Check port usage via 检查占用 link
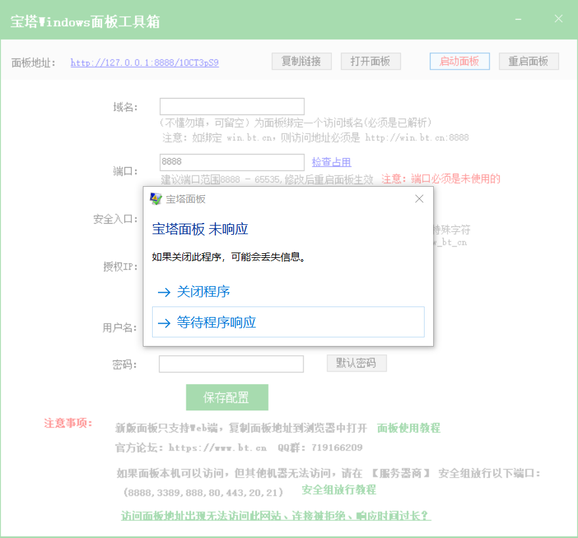This screenshot has height=538, width=578. coord(331,162)
